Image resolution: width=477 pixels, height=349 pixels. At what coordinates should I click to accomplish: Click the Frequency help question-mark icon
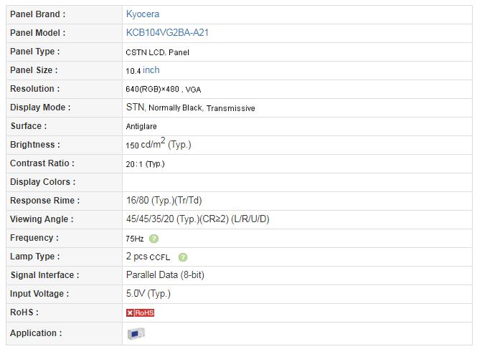154,239
